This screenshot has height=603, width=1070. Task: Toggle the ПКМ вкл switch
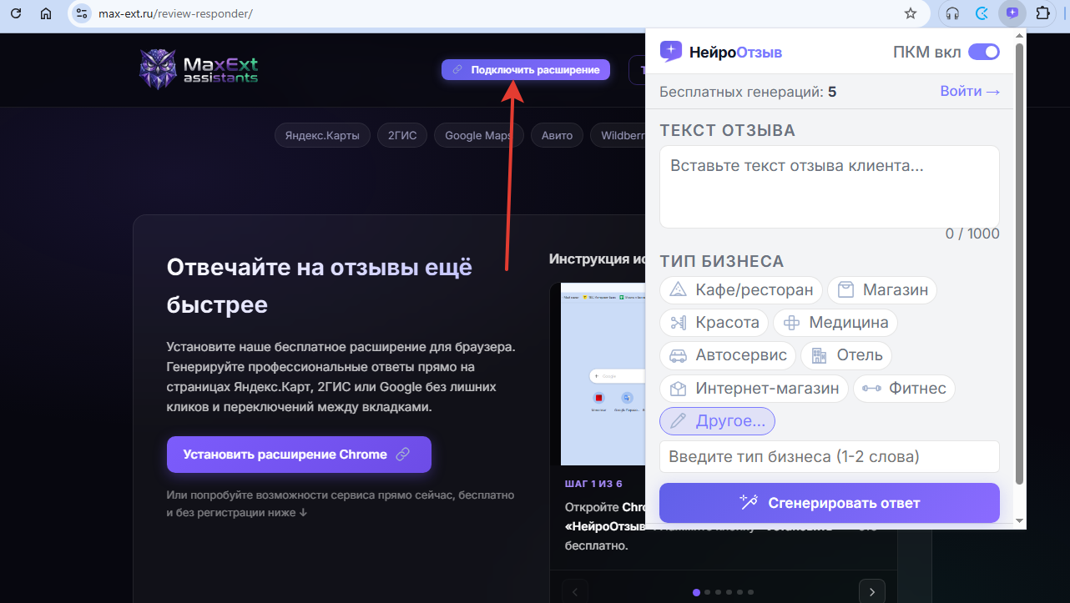[983, 52]
